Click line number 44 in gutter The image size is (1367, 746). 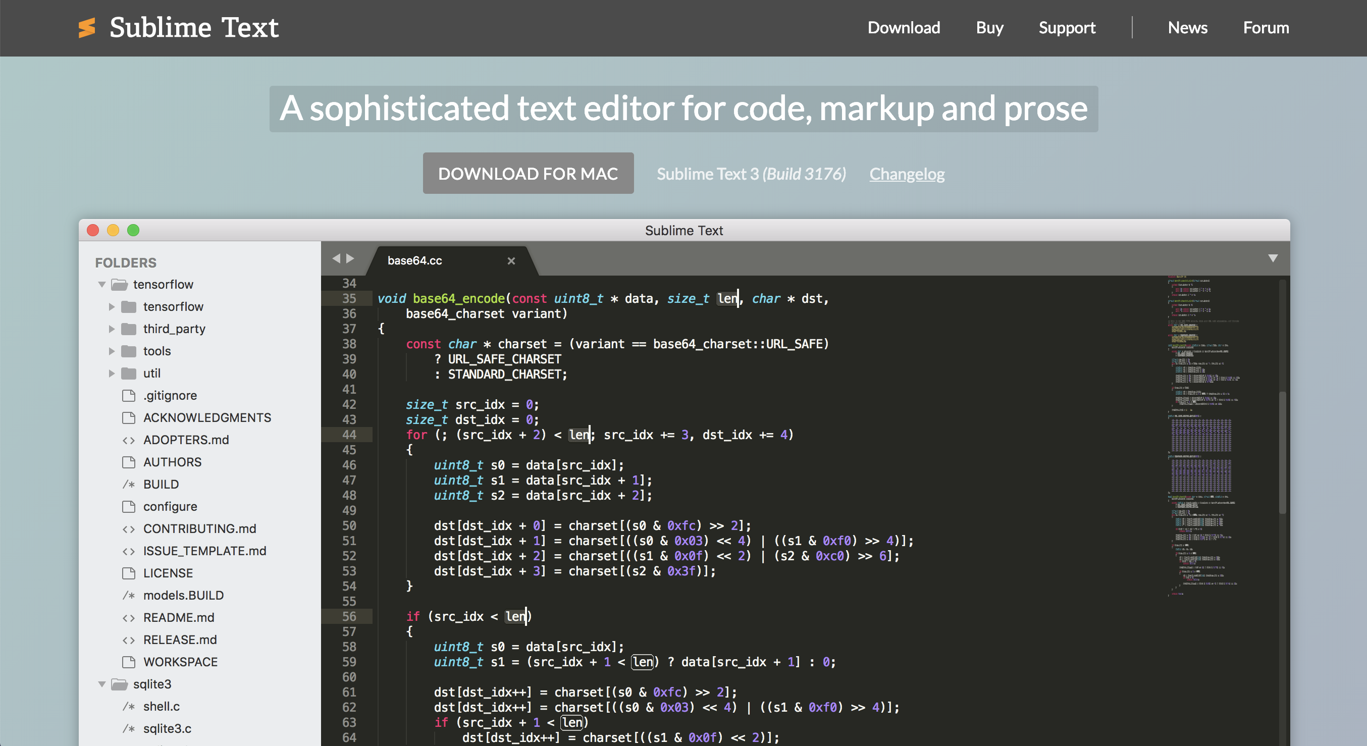pos(349,435)
